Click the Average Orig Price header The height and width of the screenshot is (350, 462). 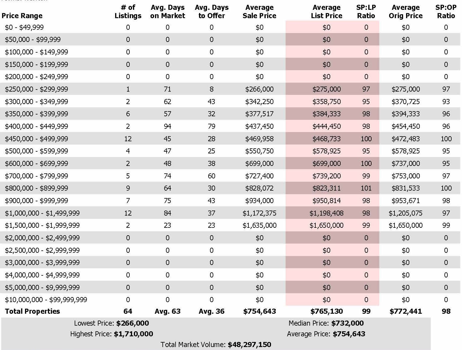click(x=405, y=12)
